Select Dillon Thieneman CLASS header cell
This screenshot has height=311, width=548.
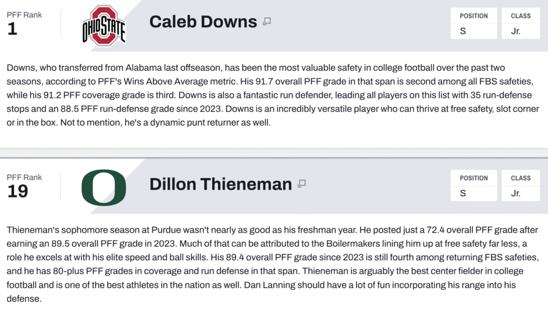(x=521, y=178)
